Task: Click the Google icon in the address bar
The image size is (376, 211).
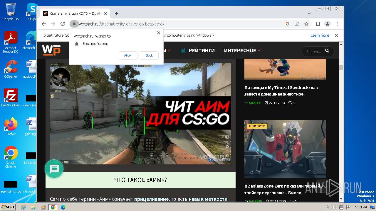Action: tap(288, 24)
